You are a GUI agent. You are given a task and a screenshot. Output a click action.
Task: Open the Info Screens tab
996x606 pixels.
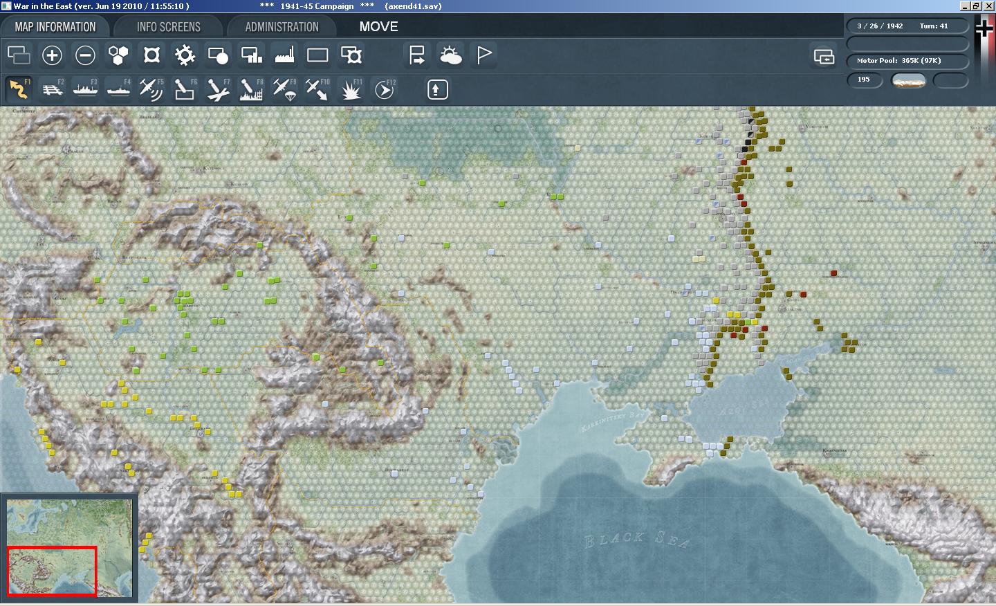pyautogui.click(x=168, y=27)
